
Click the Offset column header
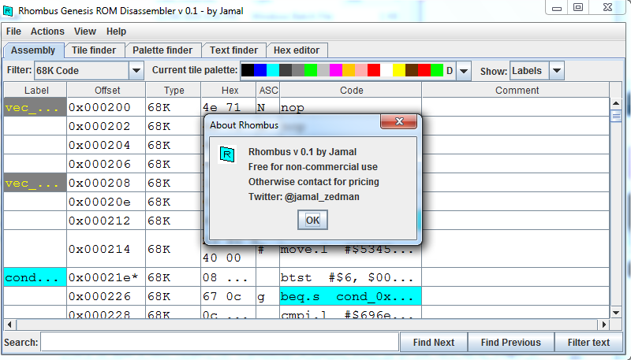pos(107,91)
